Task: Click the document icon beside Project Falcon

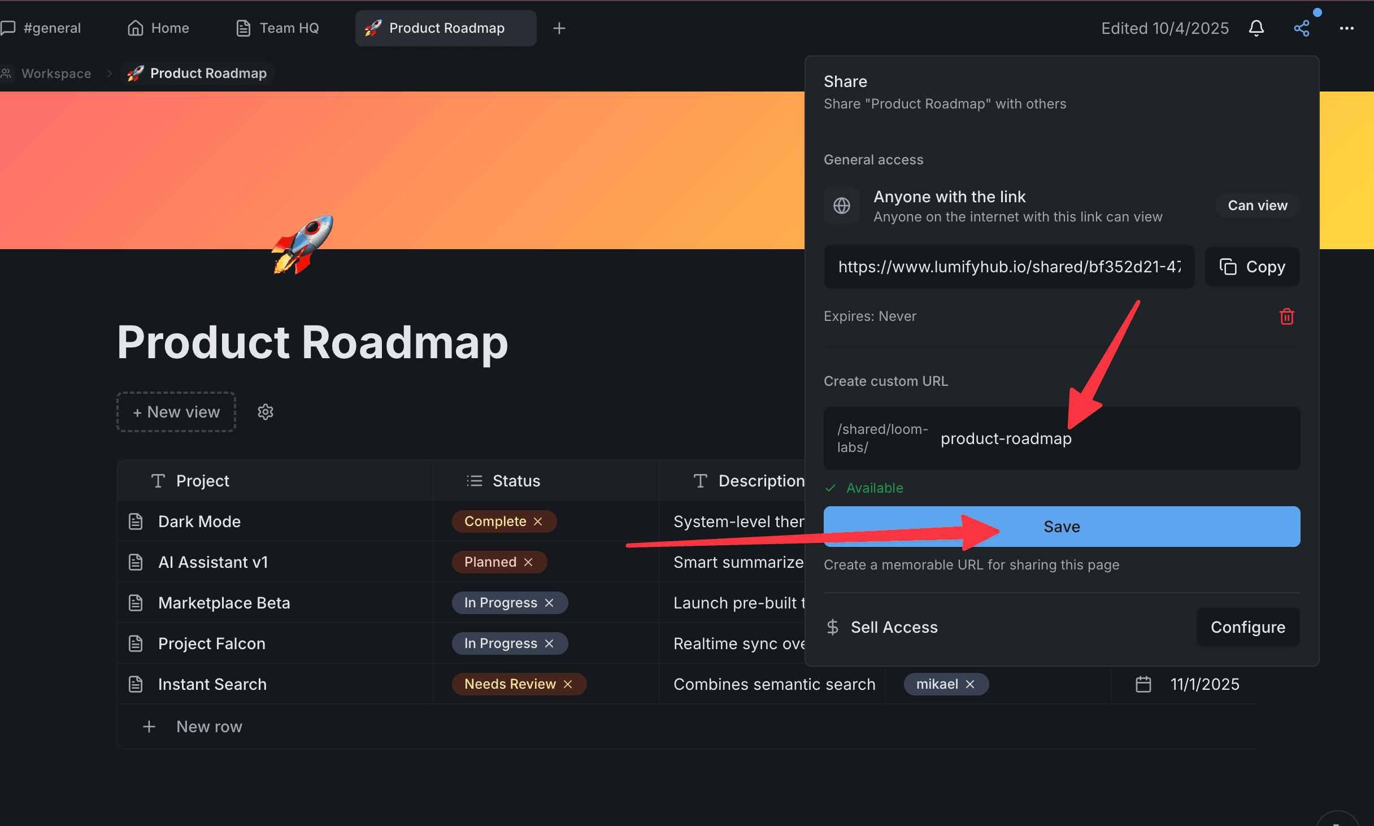Action: [x=136, y=643]
